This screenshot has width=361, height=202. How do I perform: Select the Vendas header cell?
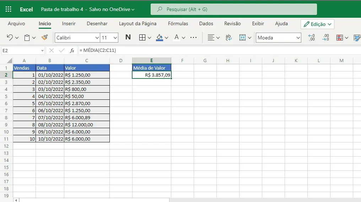tap(24, 68)
